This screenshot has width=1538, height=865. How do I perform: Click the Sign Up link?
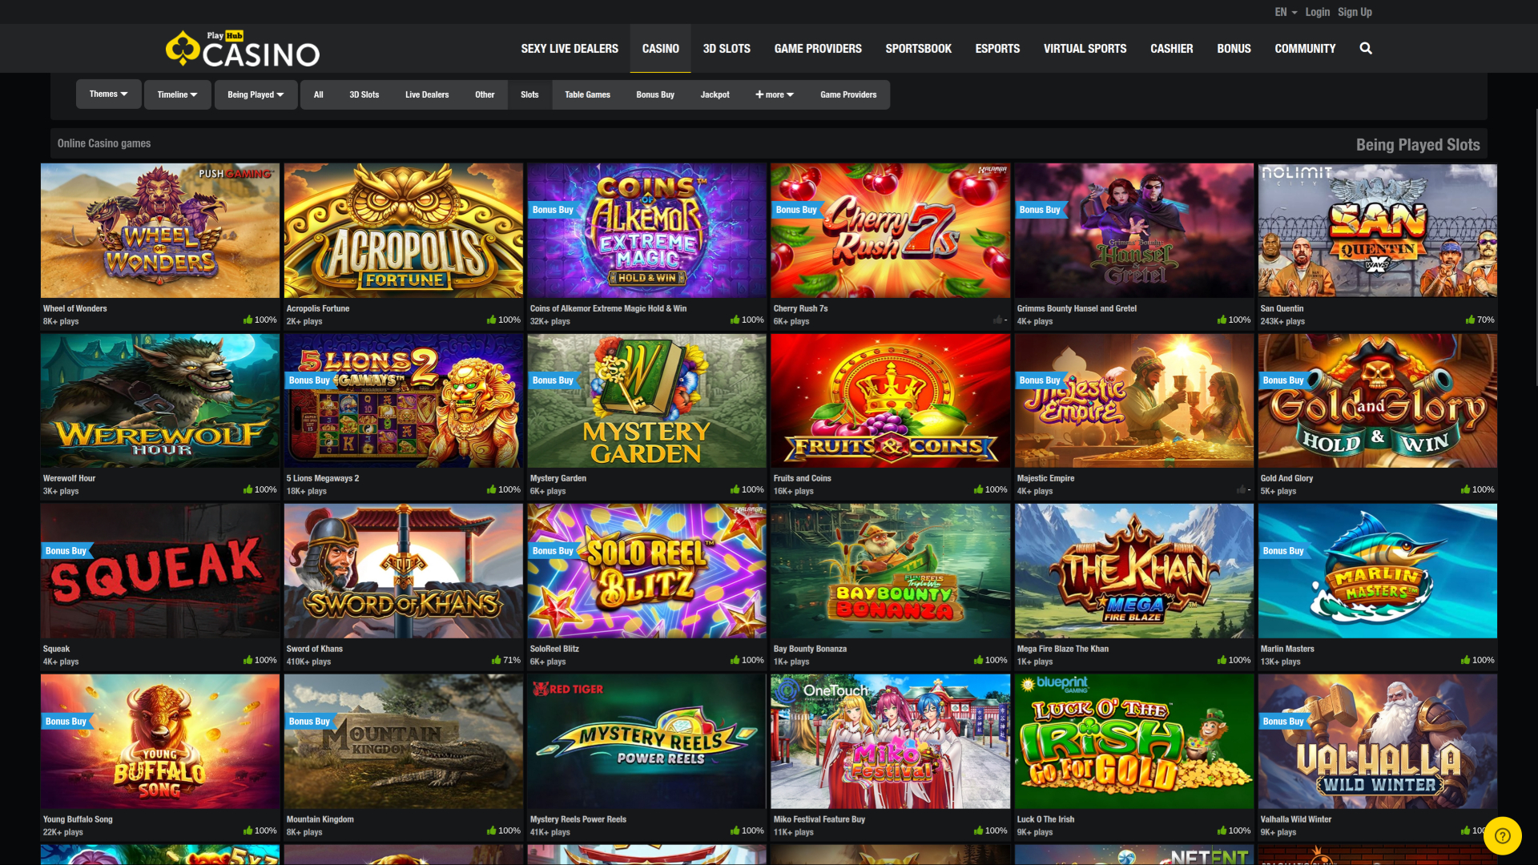coord(1355,12)
